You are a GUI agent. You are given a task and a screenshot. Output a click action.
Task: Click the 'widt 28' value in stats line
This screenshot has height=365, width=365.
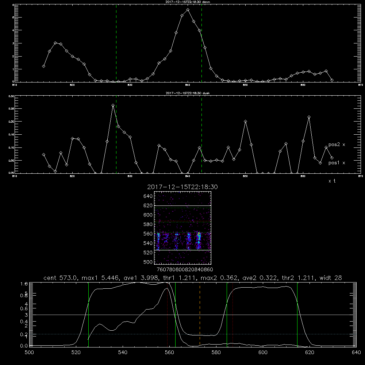click(331, 278)
